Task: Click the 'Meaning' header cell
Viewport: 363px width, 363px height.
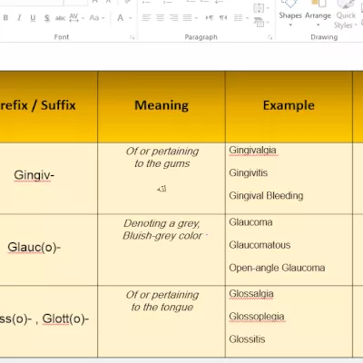Action: [x=162, y=107]
